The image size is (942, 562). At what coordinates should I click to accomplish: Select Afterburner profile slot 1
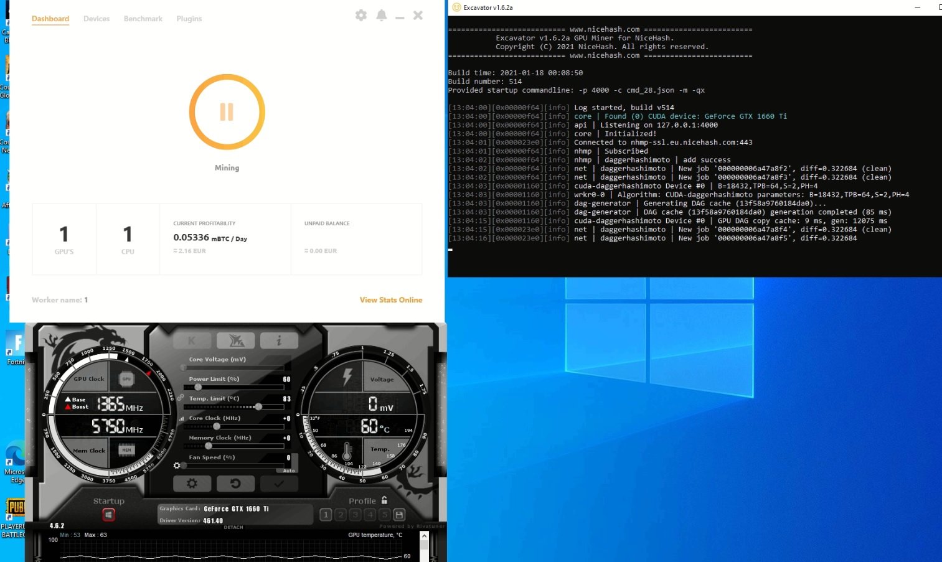point(326,515)
